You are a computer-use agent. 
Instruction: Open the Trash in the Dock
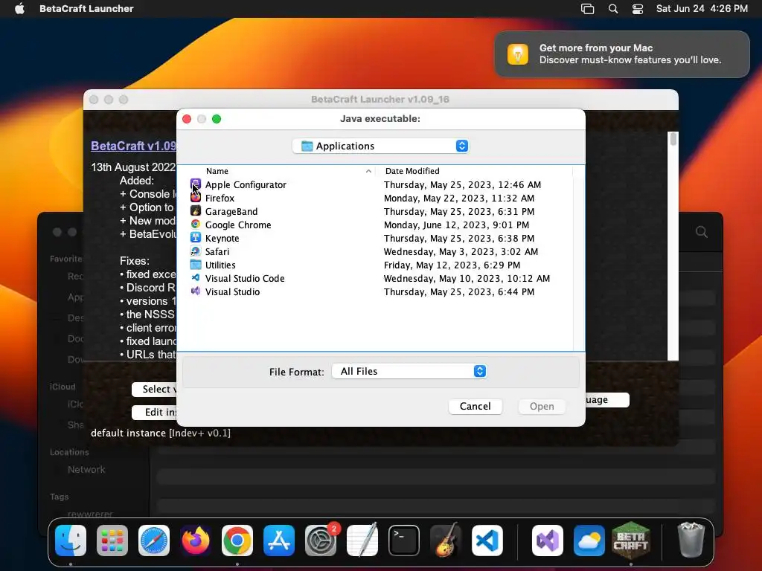tap(691, 541)
